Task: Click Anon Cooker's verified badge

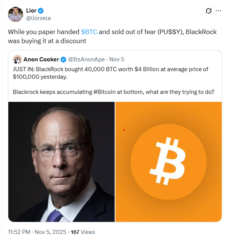Action: [64, 59]
